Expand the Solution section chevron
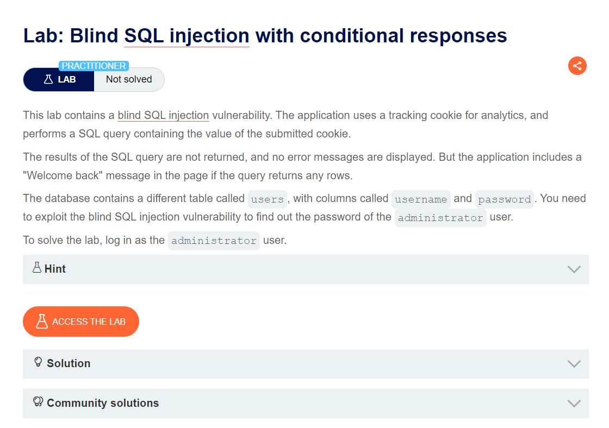Viewport: 609px width, 428px height. [x=574, y=364]
